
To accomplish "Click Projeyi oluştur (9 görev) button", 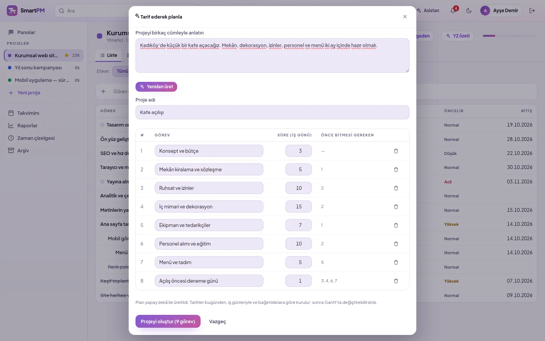I will pyautogui.click(x=168, y=321).
